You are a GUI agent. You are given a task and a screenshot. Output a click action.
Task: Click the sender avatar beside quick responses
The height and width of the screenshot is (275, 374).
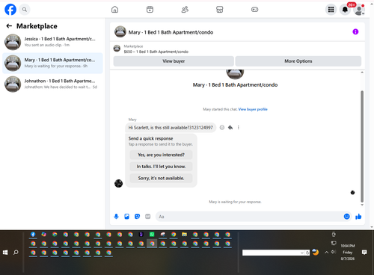[118, 183]
